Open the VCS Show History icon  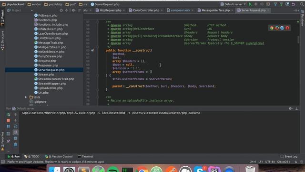tap(287, 4)
